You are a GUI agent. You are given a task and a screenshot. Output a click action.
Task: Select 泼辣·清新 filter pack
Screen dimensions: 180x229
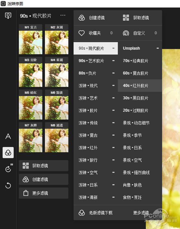pyautogui.click(x=96, y=197)
